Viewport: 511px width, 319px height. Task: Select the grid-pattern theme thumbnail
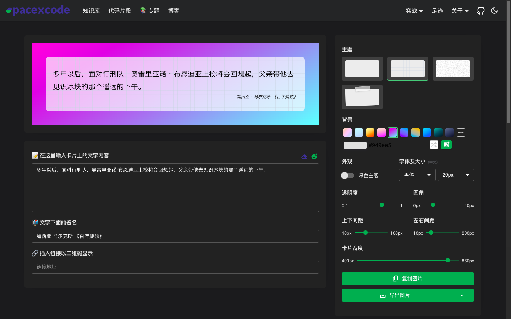coord(407,68)
